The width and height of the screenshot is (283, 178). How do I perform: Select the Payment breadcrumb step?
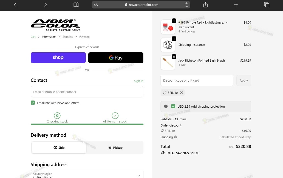click(84, 37)
